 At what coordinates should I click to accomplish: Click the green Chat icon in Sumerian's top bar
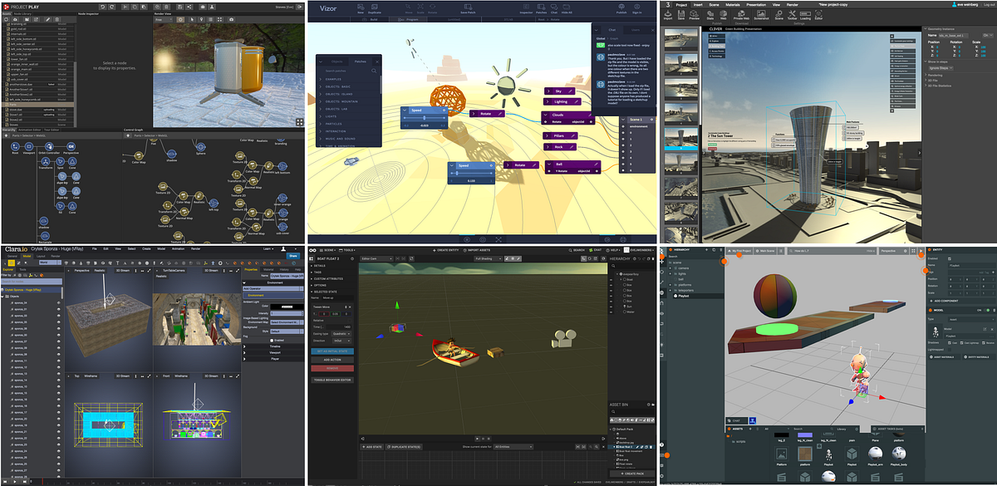pyautogui.click(x=591, y=250)
